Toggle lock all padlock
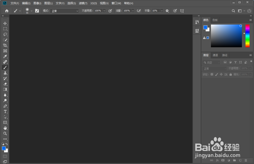 pyautogui.click(x=231, y=75)
